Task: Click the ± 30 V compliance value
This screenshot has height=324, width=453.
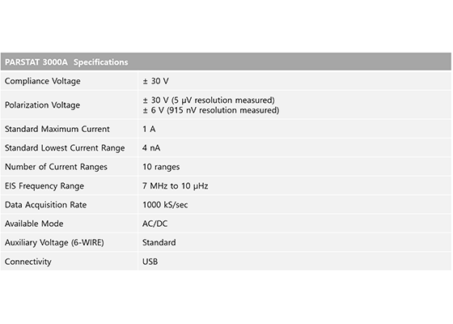Action: pyautogui.click(x=155, y=81)
